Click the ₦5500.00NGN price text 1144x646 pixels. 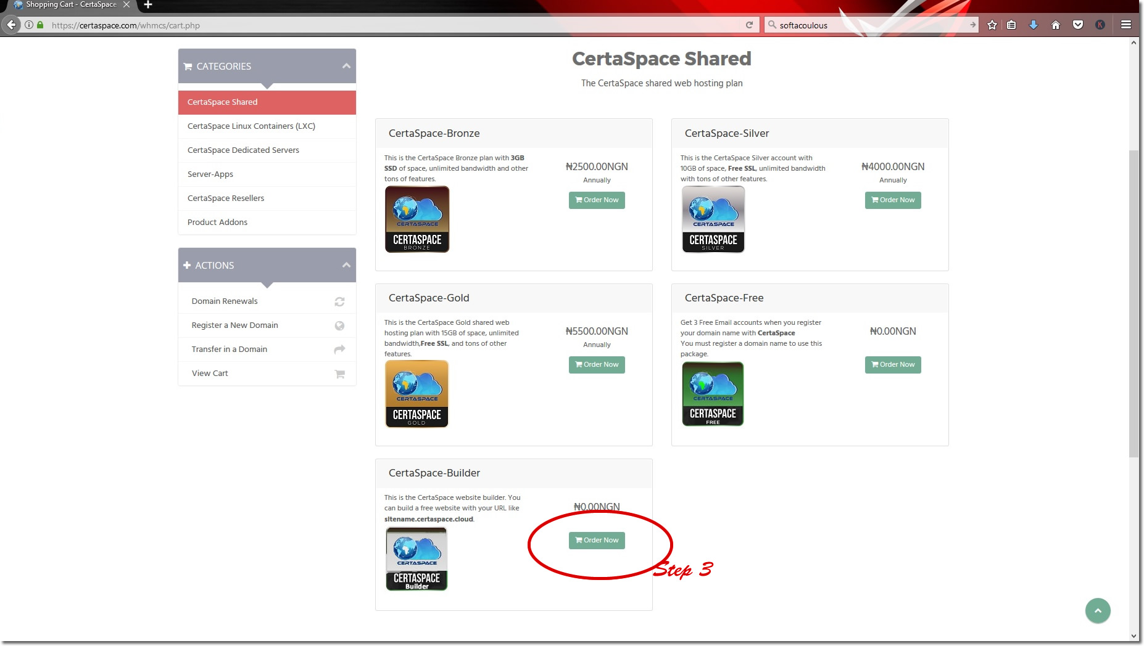pyautogui.click(x=597, y=331)
